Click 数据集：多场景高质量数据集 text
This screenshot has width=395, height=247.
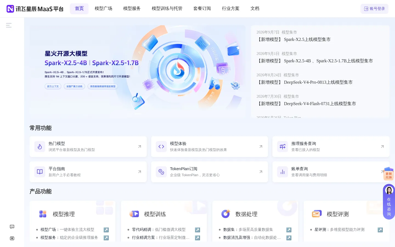248,230
